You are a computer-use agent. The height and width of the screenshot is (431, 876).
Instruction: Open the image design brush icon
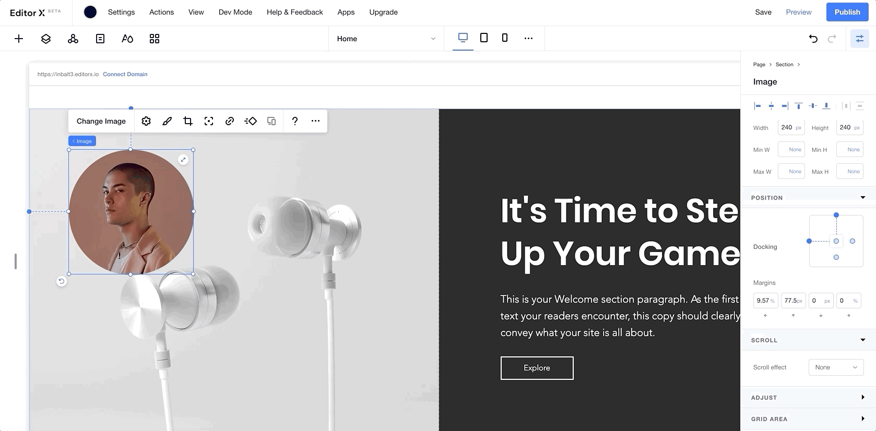[167, 121]
